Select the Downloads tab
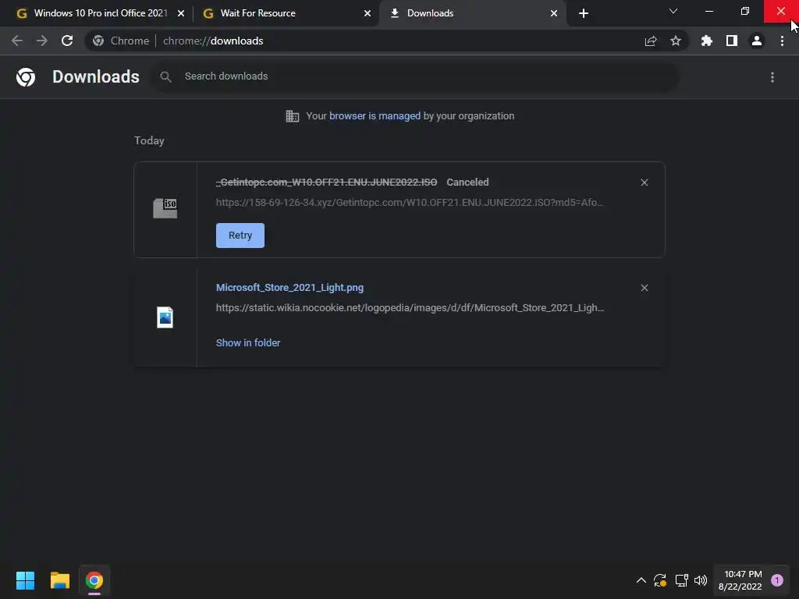 pyautogui.click(x=474, y=13)
